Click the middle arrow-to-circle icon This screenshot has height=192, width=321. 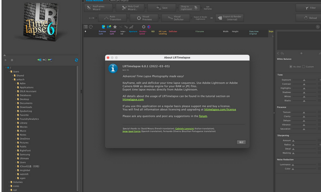point(45,60)
